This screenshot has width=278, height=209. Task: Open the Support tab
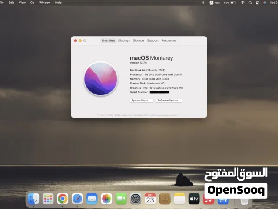click(x=152, y=40)
